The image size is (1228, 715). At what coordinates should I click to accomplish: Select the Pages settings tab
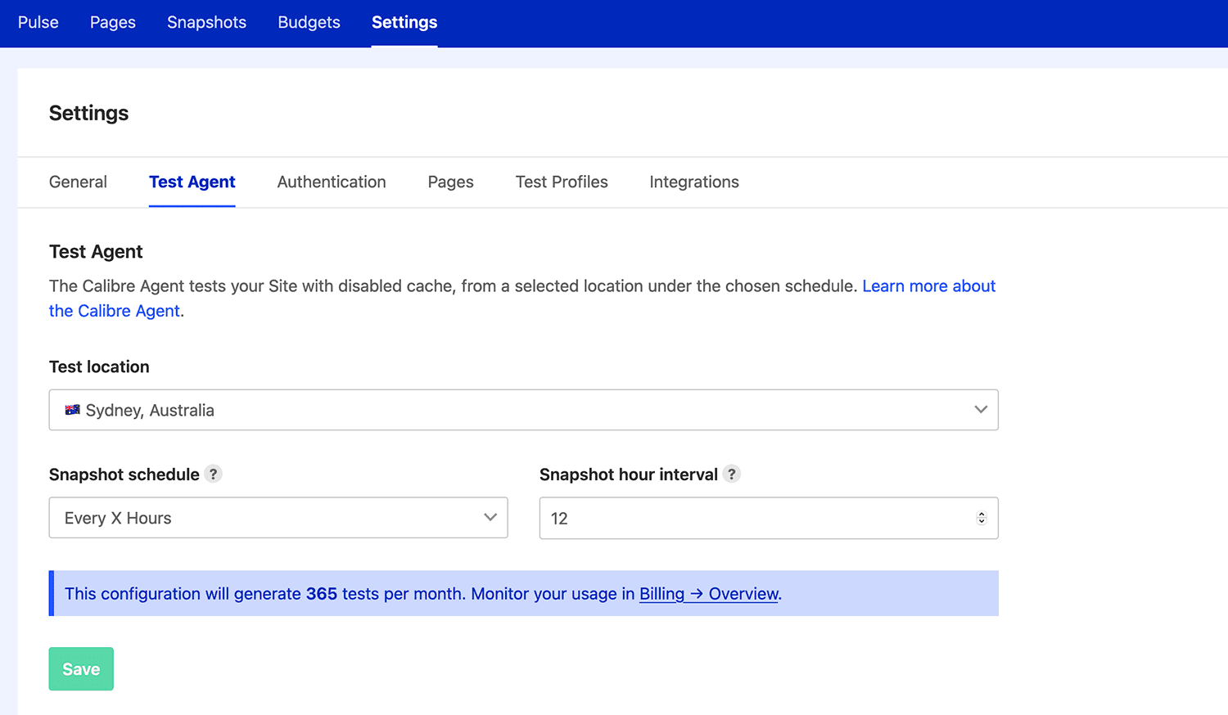[450, 182]
